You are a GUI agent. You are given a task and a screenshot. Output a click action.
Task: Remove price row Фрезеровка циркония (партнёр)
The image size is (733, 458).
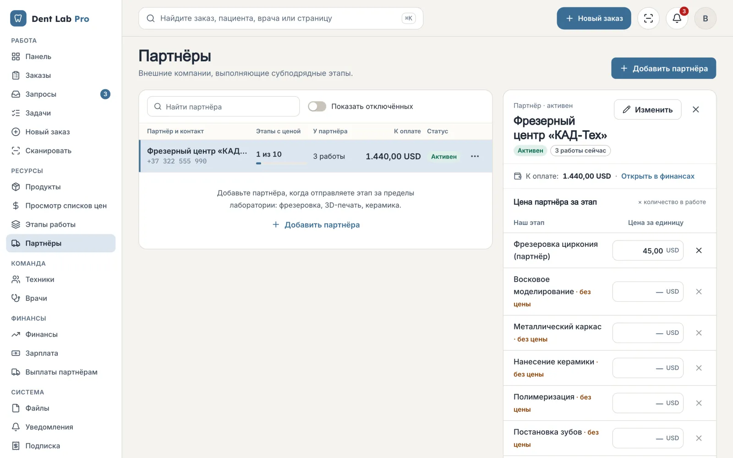[699, 251]
